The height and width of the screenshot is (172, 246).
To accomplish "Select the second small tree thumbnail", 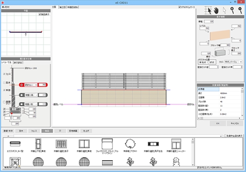I will (x=153, y=162).
